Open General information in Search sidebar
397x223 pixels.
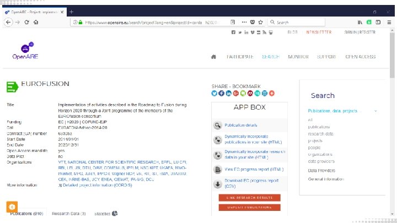pos(326,179)
